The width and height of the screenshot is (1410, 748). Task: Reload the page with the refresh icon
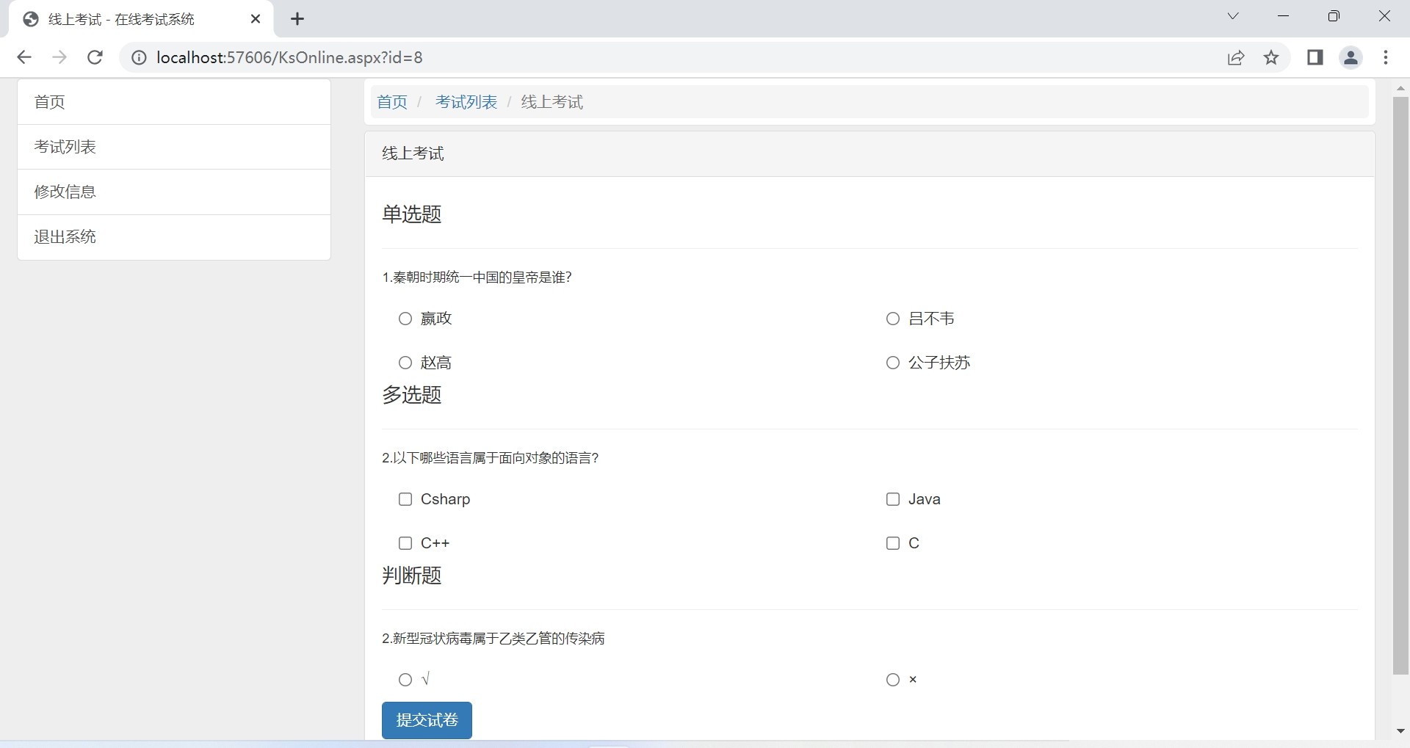point(95,57)
